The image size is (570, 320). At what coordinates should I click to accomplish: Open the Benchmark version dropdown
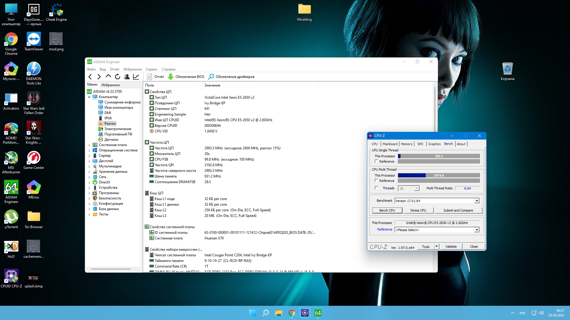click(x=476, y=201)
